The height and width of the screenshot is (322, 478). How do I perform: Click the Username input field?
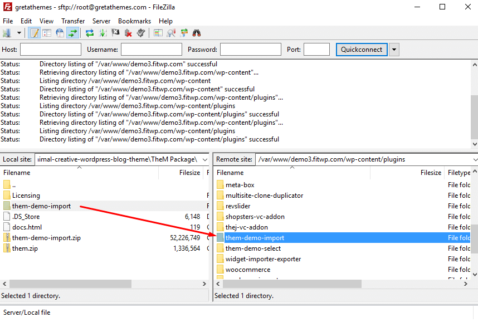pyautogui.click(x=152, y=50)
